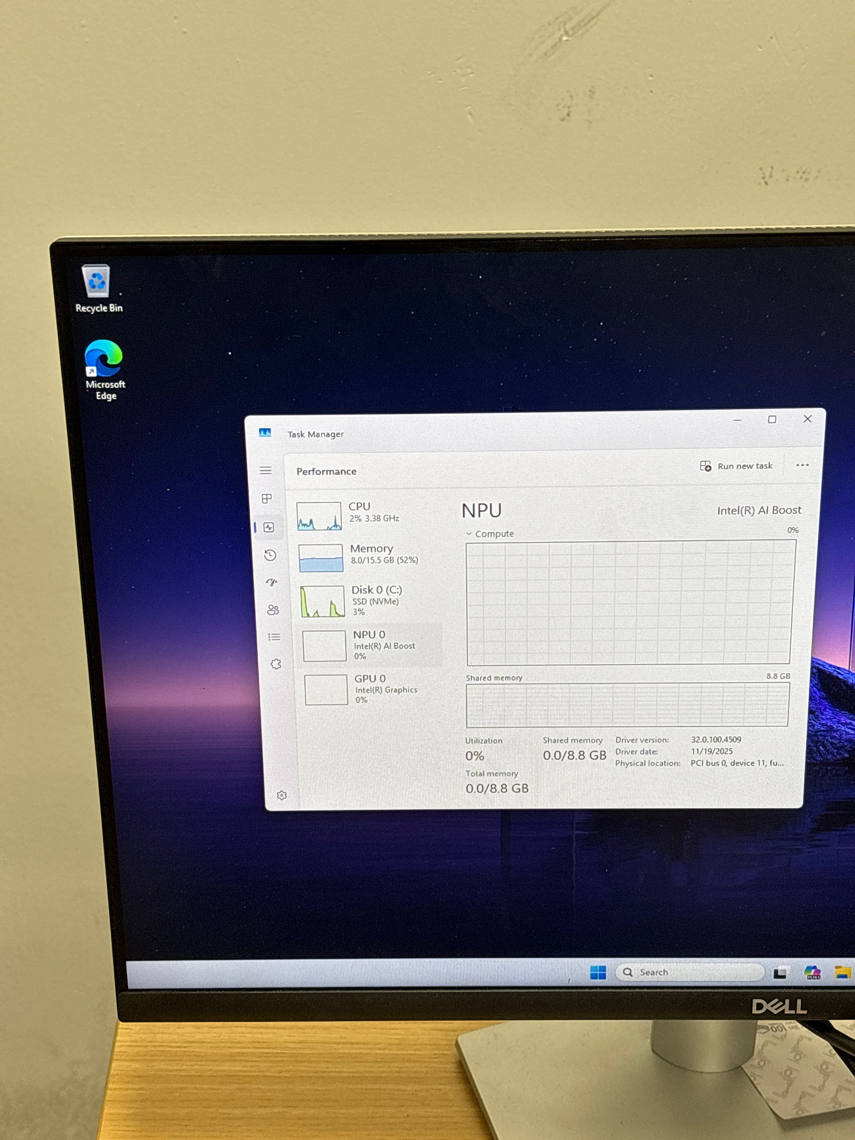Open the Processes page icon in sidebar
Image resolution: width=855 pixels, height=1140 pixels.
point(267,498)
